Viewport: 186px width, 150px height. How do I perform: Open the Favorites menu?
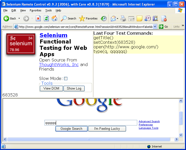pos(36,10)
